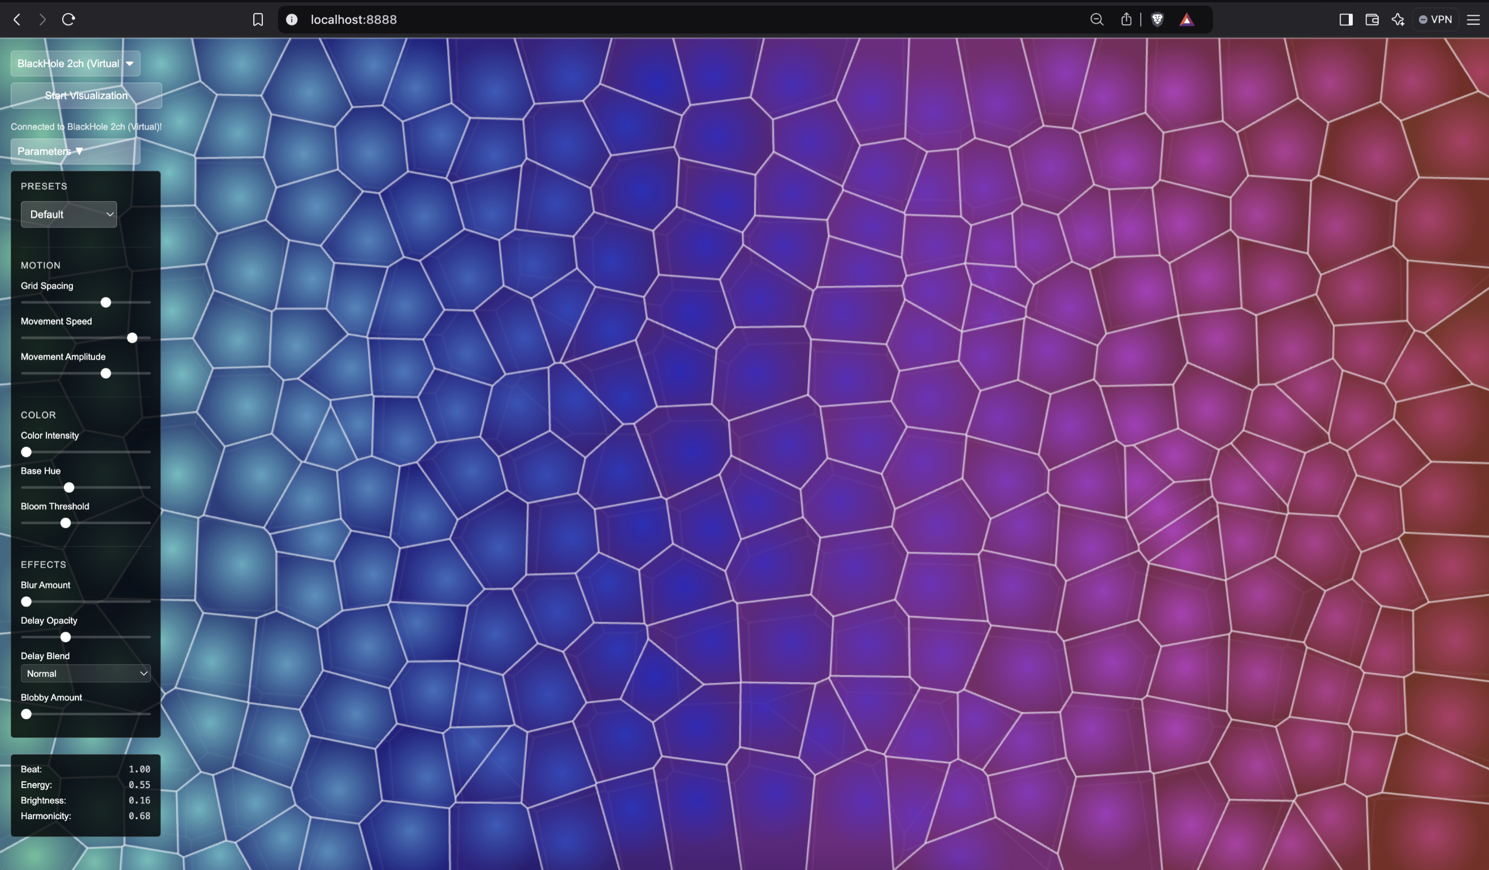This screenshot has height=870, width=1489.
Task: Open the Delay Blend Normal dropdown
Action: point(86,673)
